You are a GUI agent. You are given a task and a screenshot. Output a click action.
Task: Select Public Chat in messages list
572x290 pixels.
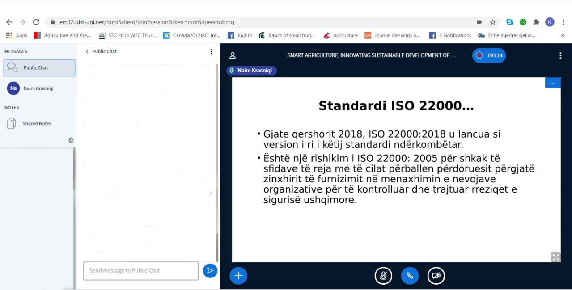pos(39,68)
